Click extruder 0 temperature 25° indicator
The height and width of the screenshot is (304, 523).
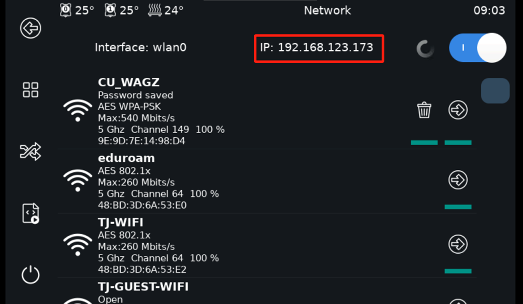click(77, 10)
